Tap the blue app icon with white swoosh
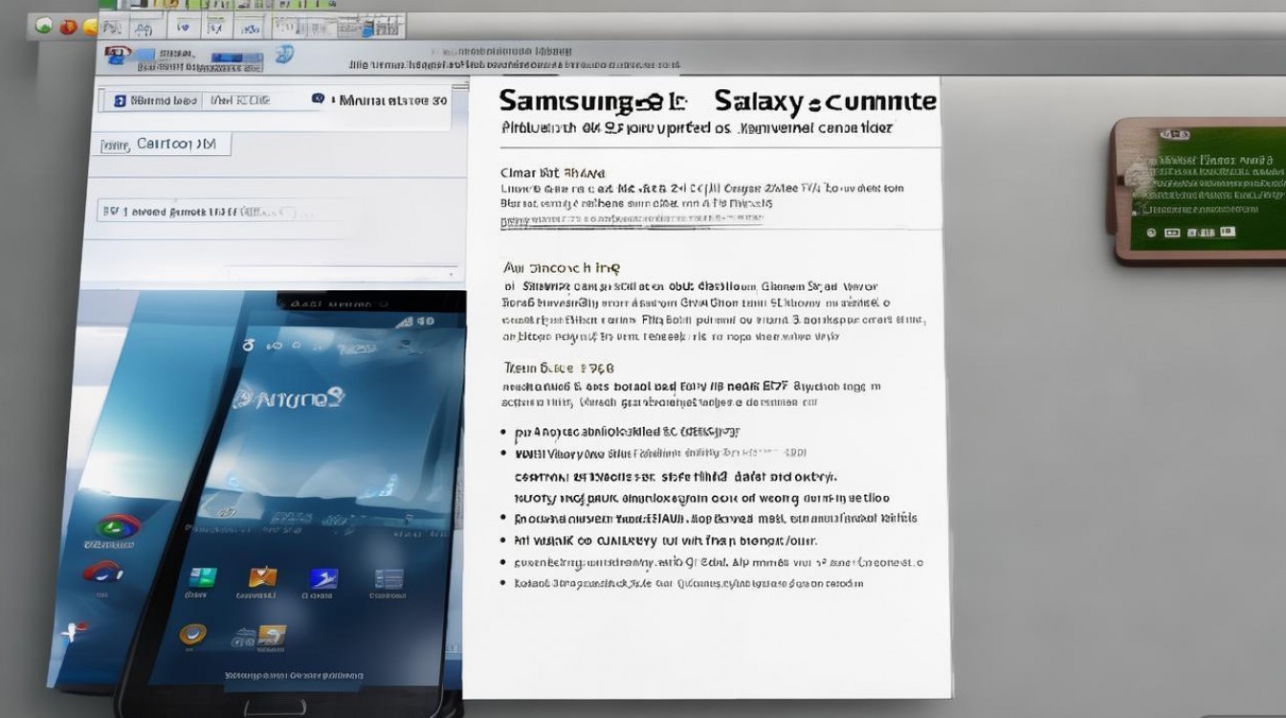Image resolution: width=1286 pixels, height=718 pixels. pos(322,577)
